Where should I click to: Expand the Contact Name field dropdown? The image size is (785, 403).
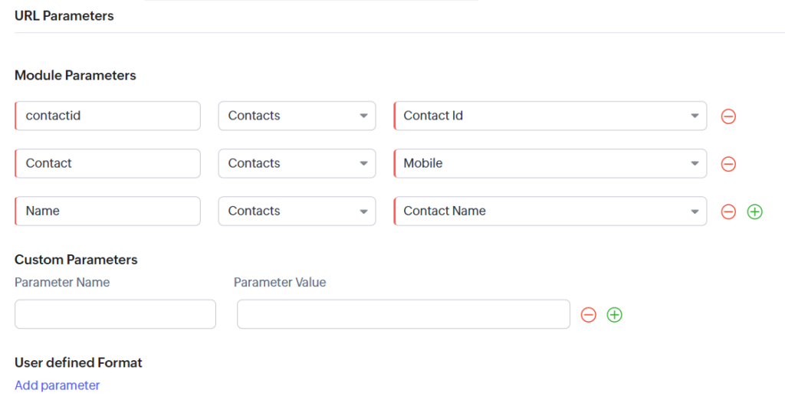(x=550, y=211)
